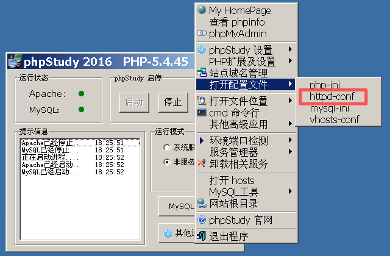
Task: Open My HomePage menu entry
Action: [x=246, y=10]
